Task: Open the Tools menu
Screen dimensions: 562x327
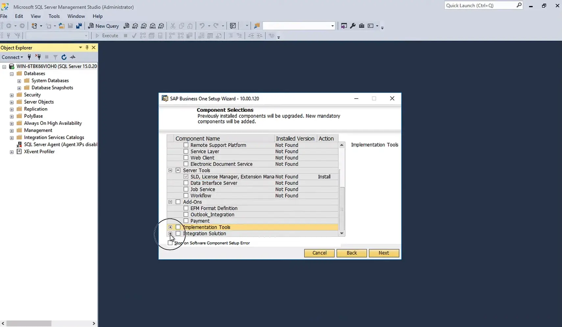Action: click(x=54, y=16)
